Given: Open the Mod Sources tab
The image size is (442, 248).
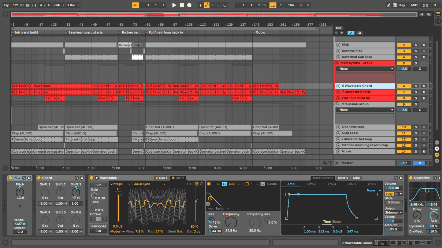Looking at the screenshot, I should pyautogui.click(x=322, y=178).
